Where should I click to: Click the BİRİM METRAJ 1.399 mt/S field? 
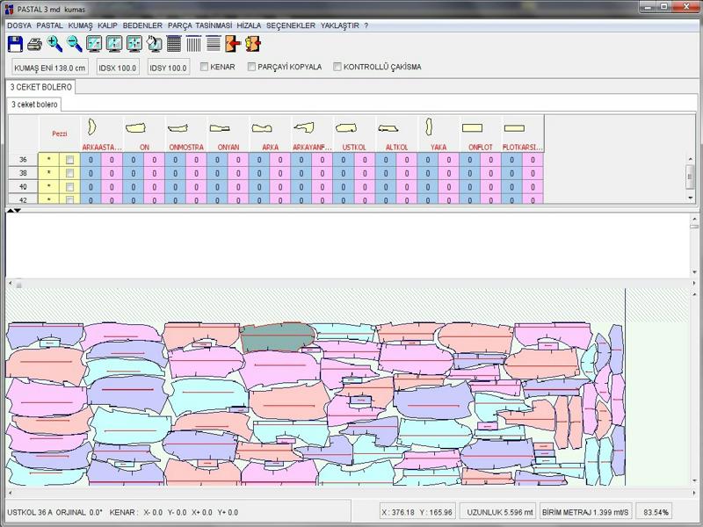(x=585, y=512)
